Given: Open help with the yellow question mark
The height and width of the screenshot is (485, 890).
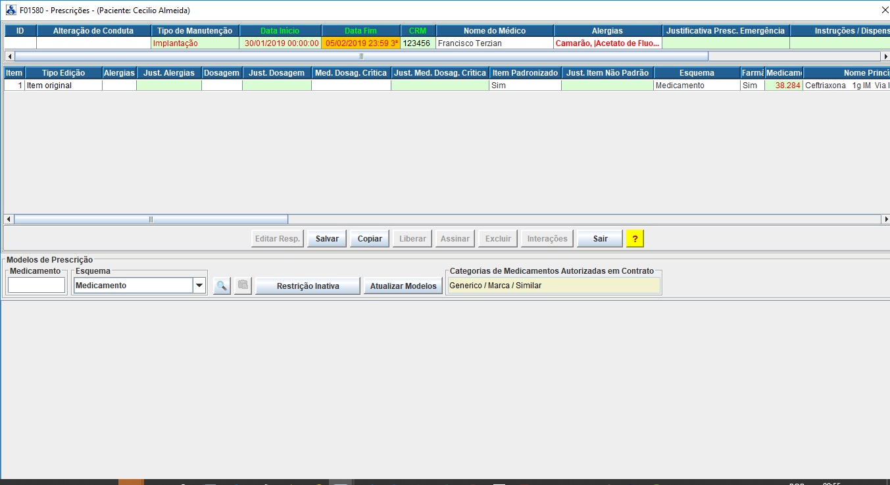Looking at the screenshot, I should click(x=634, y=239).
